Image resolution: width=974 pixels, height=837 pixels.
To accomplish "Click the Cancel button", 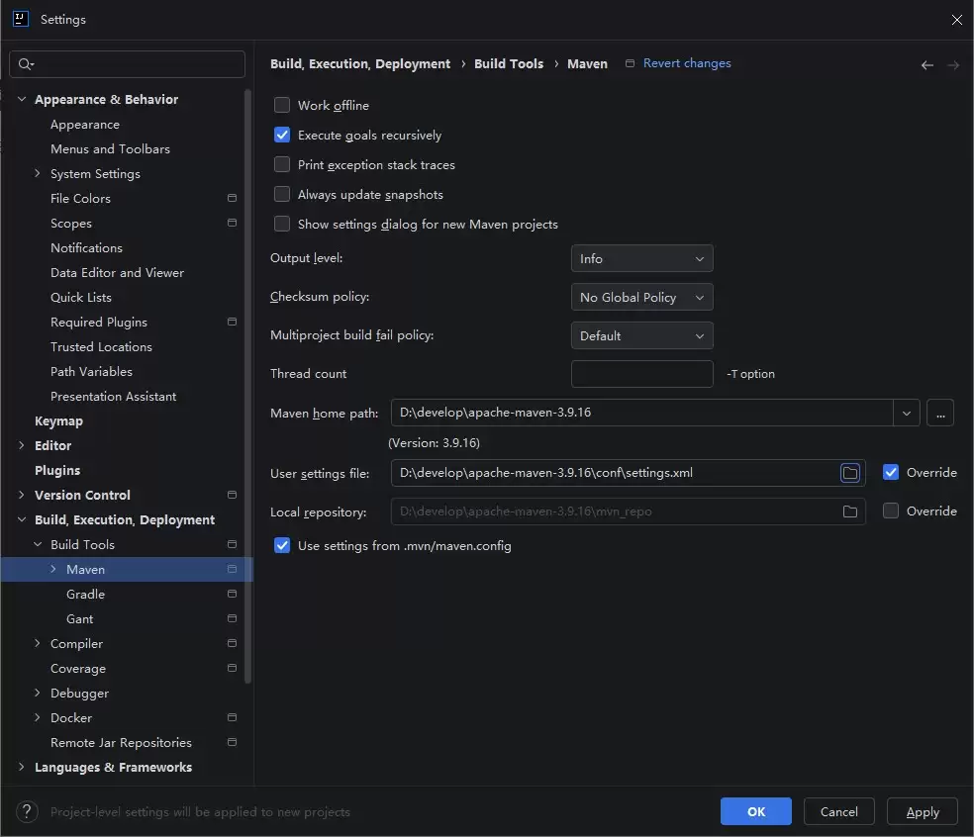I will (838, 811).
